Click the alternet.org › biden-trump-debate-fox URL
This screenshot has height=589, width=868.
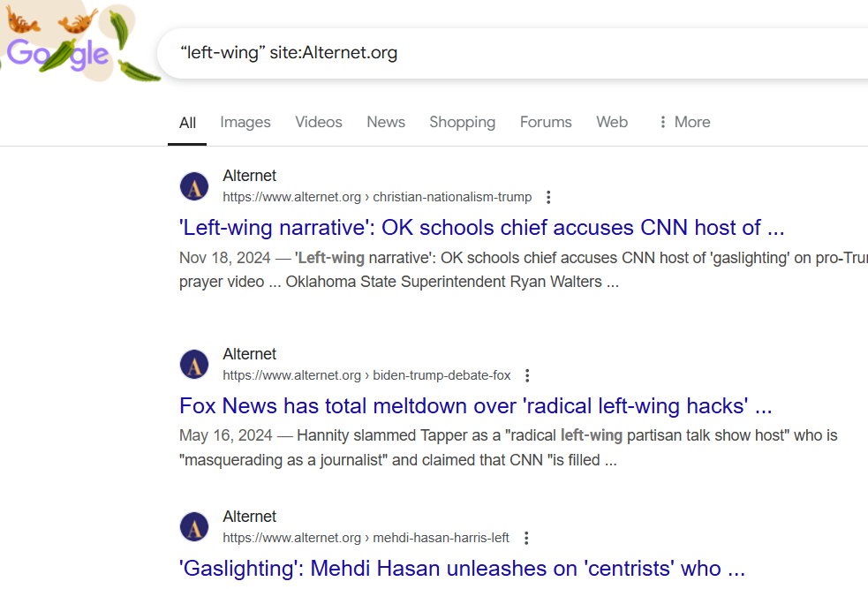pos(366,375)
